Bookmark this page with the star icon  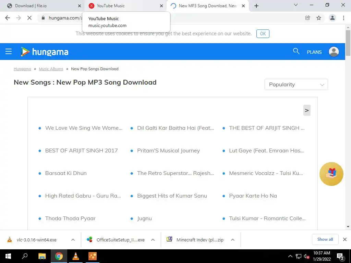point(319,18)
